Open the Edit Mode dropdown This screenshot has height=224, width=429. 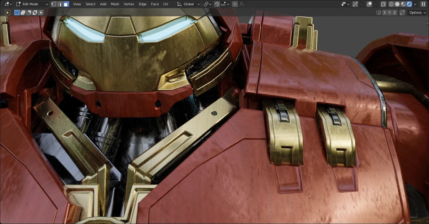[31, 4]
